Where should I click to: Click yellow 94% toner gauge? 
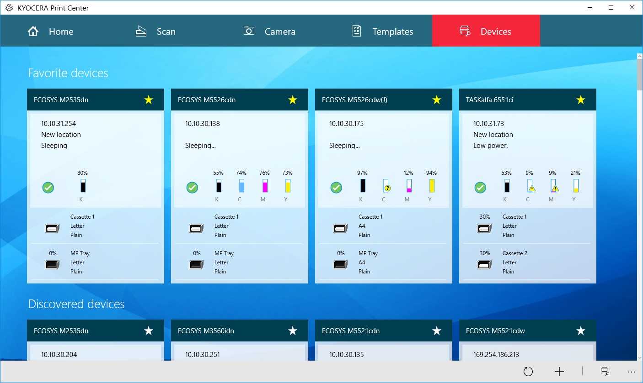(x=432, y=186)
